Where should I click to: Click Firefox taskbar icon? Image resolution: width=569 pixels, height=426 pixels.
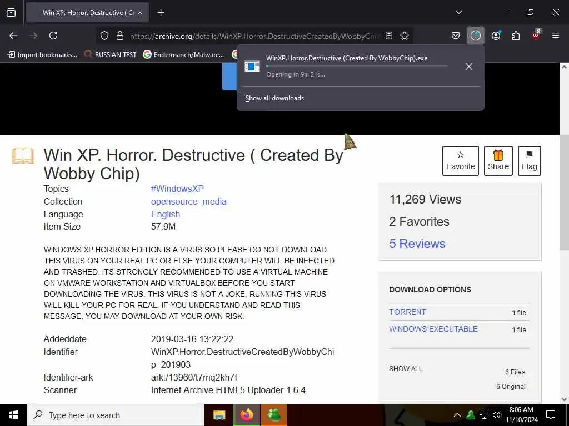click(x=246, y=415)
